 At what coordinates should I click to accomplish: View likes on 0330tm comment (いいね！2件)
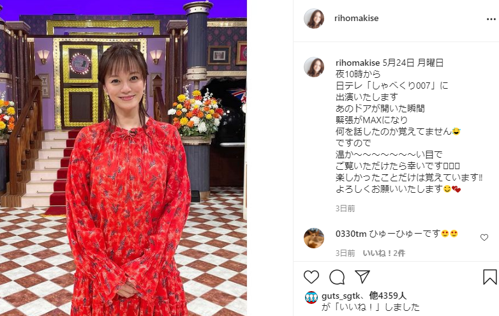(x=384, y=253)
